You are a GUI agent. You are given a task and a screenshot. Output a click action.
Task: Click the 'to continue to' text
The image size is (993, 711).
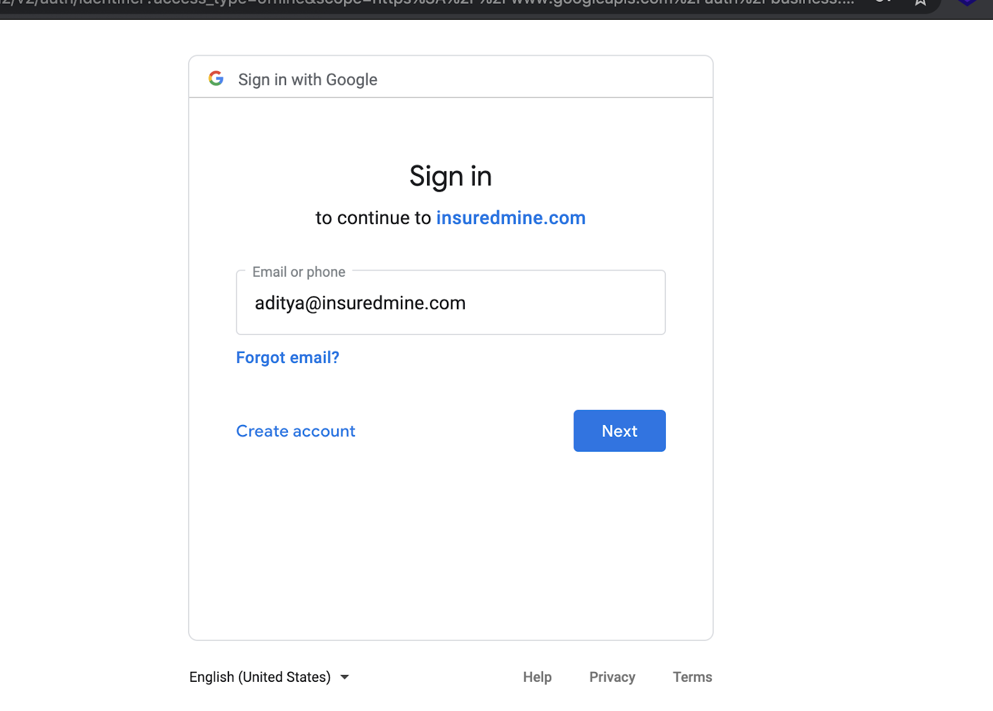(373, 218)
